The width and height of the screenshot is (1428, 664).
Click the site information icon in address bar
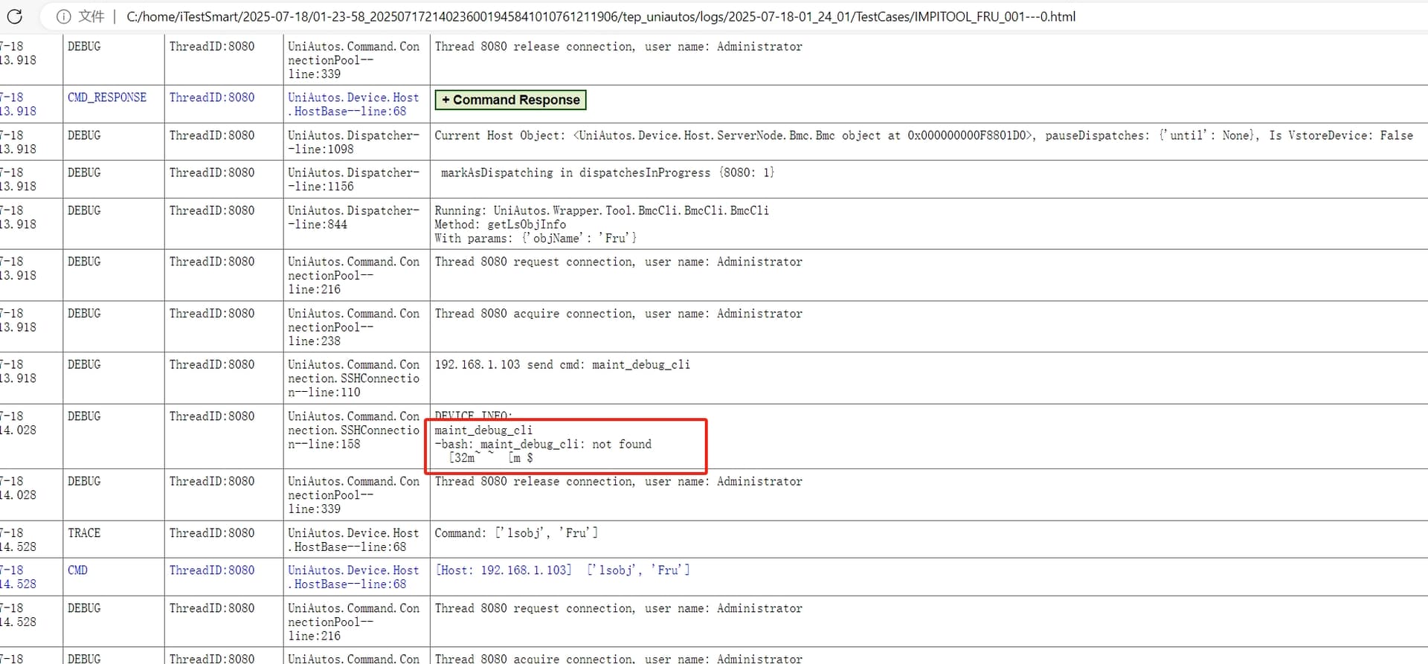[x=64, y=16]
